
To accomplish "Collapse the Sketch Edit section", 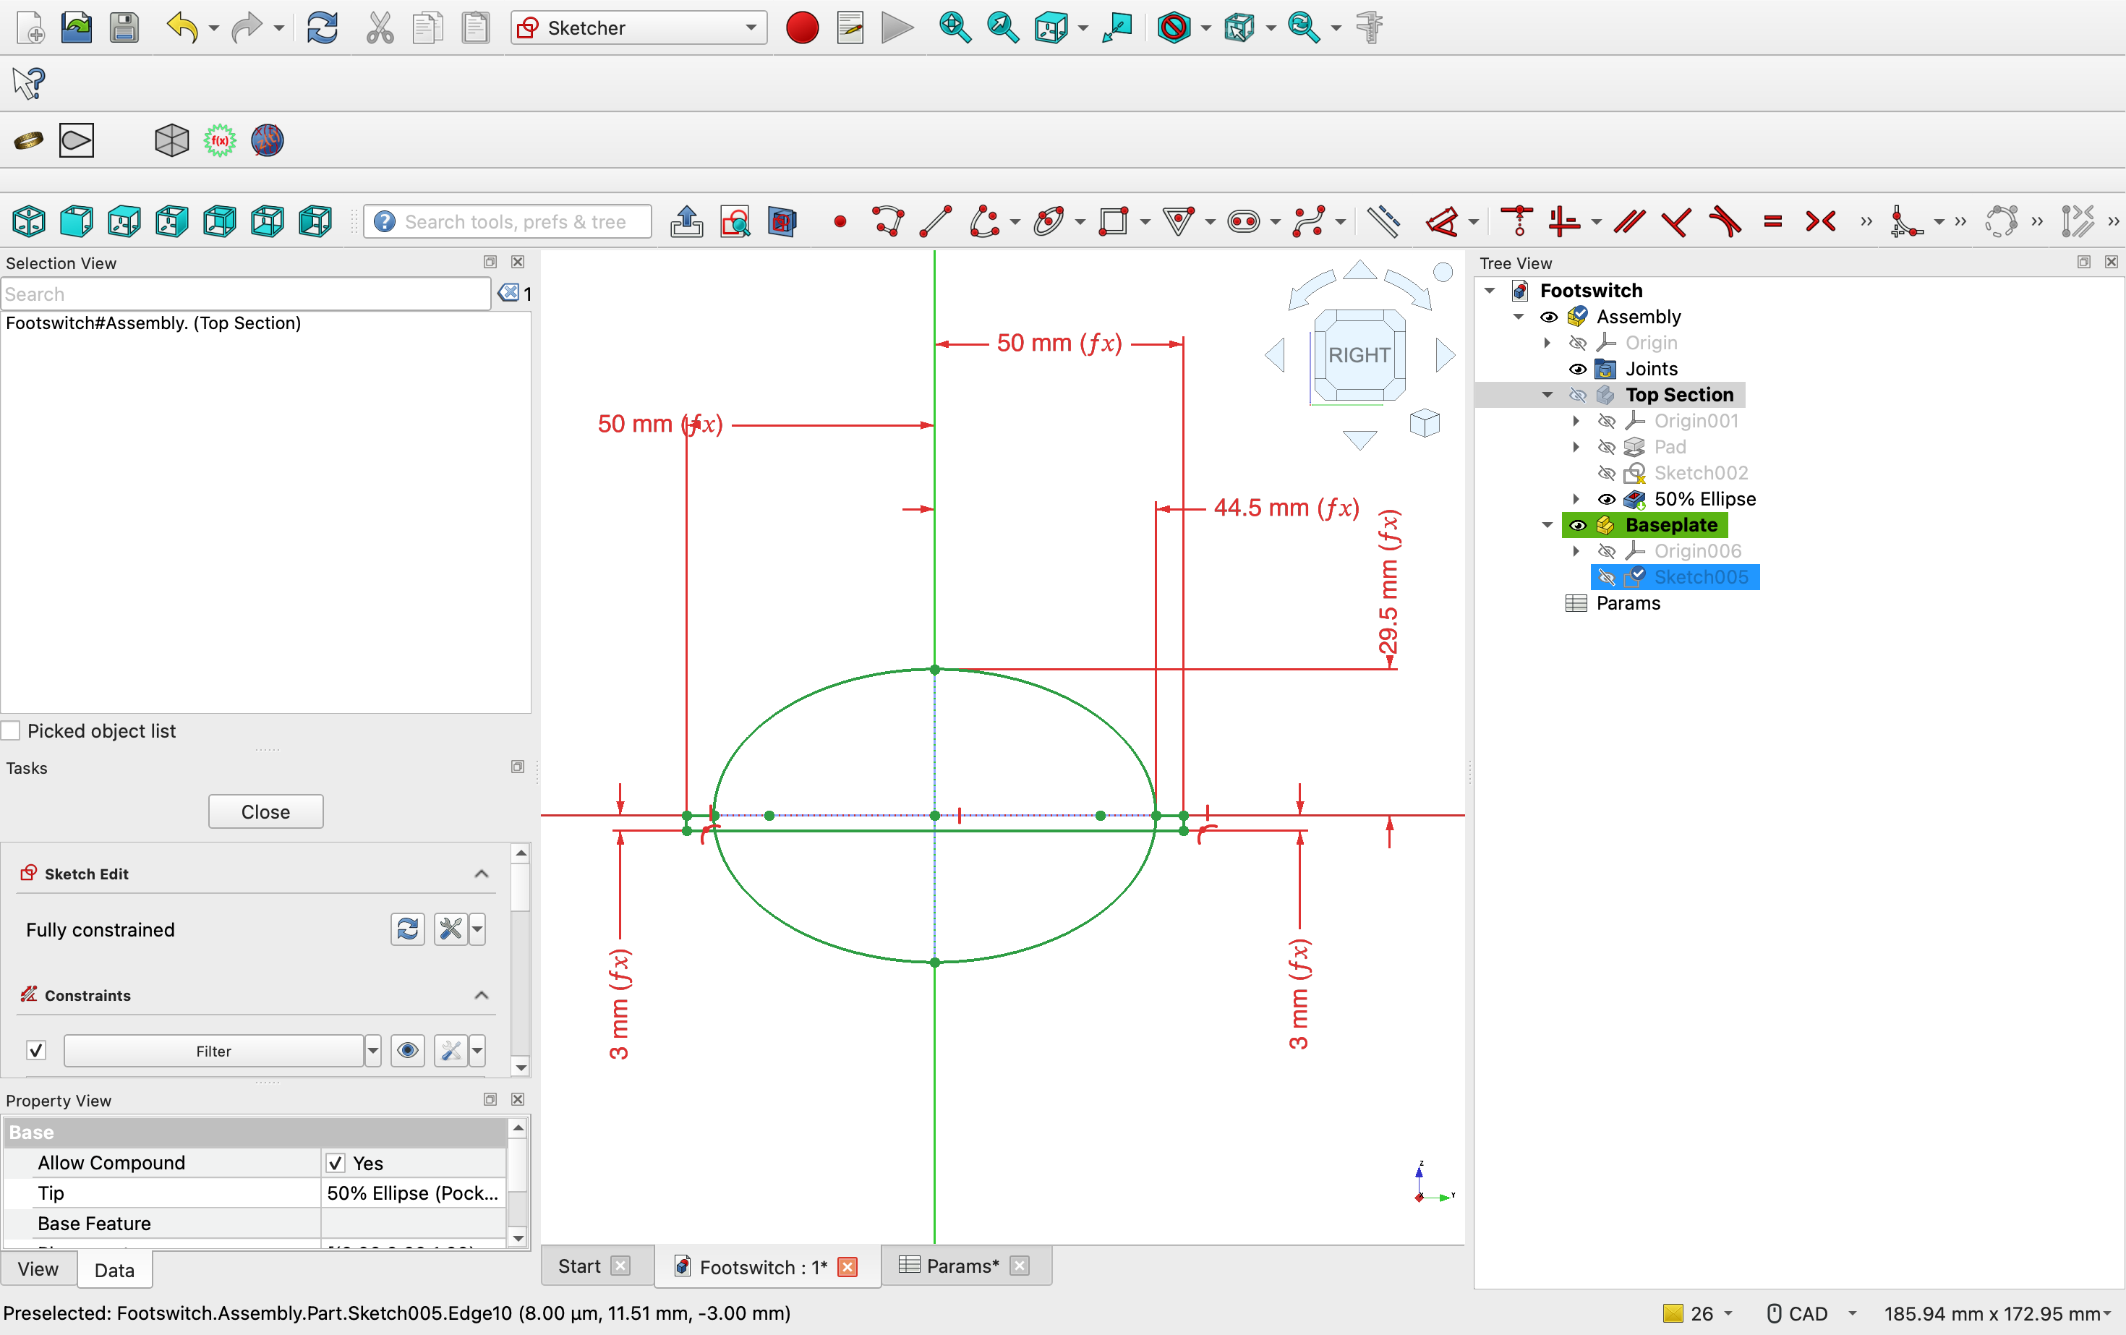I will click(481, 873).
